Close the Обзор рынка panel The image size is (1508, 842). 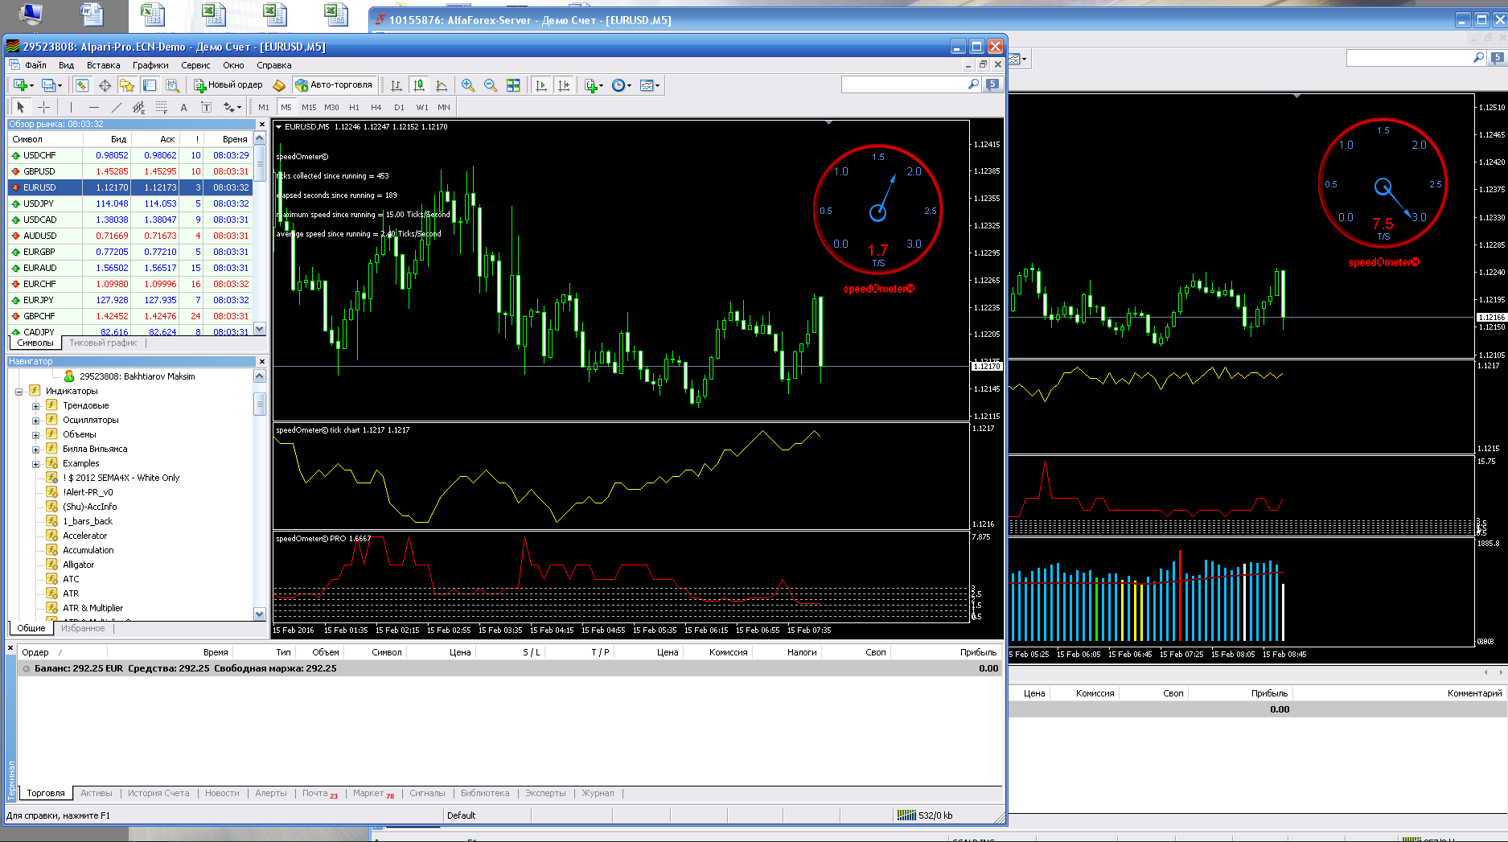[x=261, y=124]
